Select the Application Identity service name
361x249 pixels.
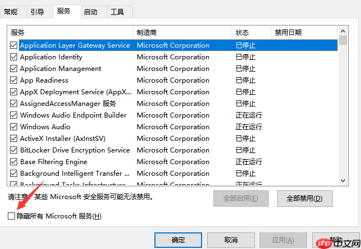51,57
